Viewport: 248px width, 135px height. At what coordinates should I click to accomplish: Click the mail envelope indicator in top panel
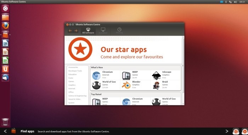(x=221, y=2)
